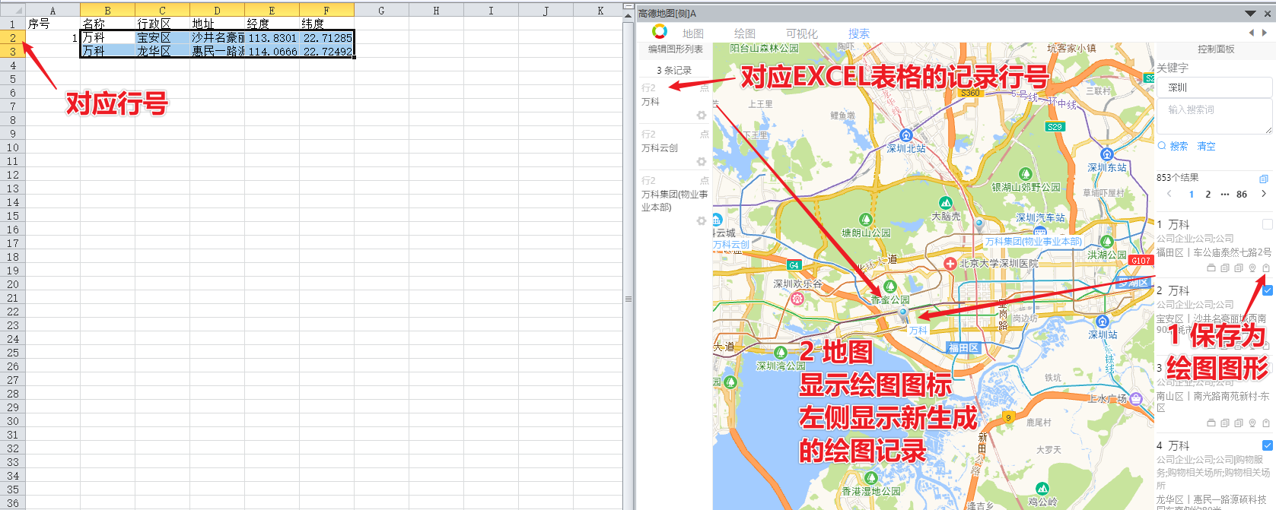Image resolution: width=1276 pixels, height=510 pixels.
Task: Click the third icon in result 1 万科's action row
Action: 1239,268
